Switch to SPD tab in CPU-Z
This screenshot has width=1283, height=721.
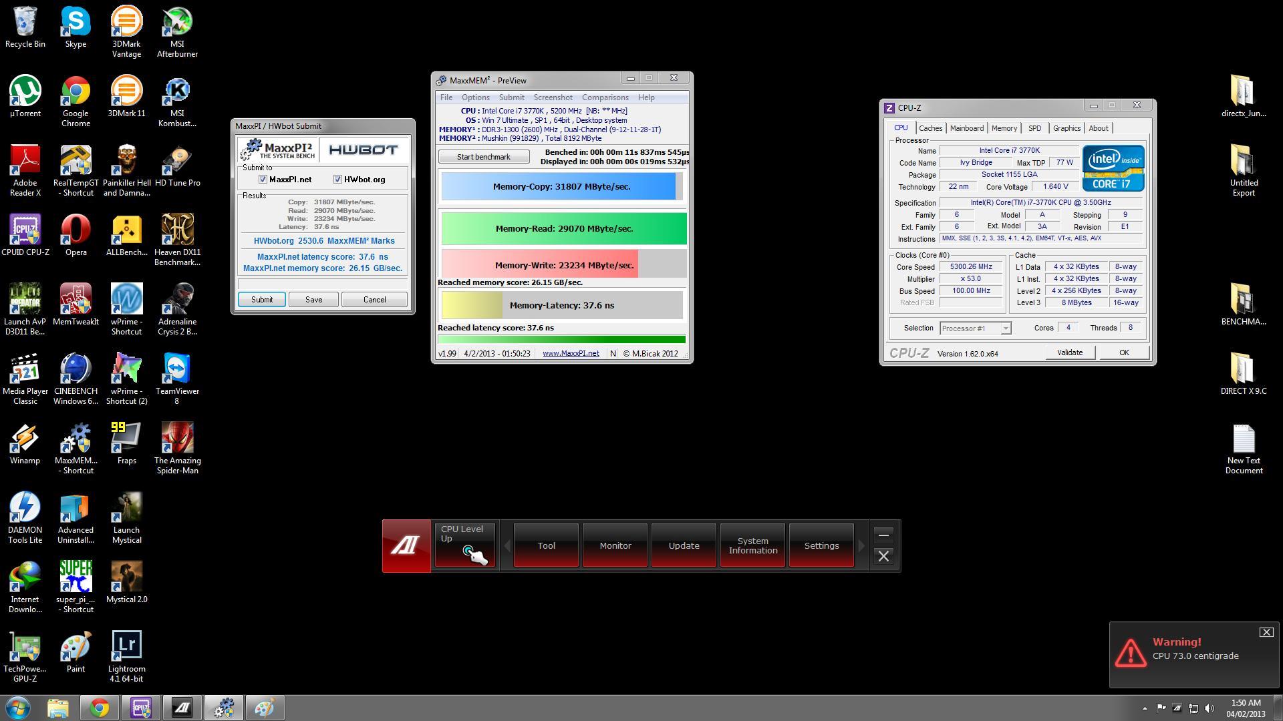coord(1034,128)
